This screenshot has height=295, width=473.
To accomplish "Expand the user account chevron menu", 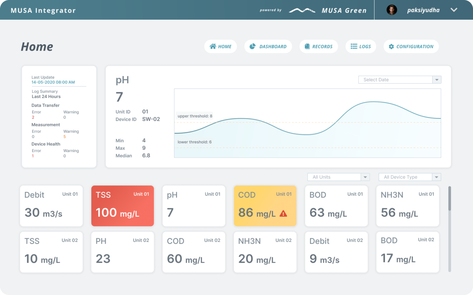I will [x=454, y=10].
